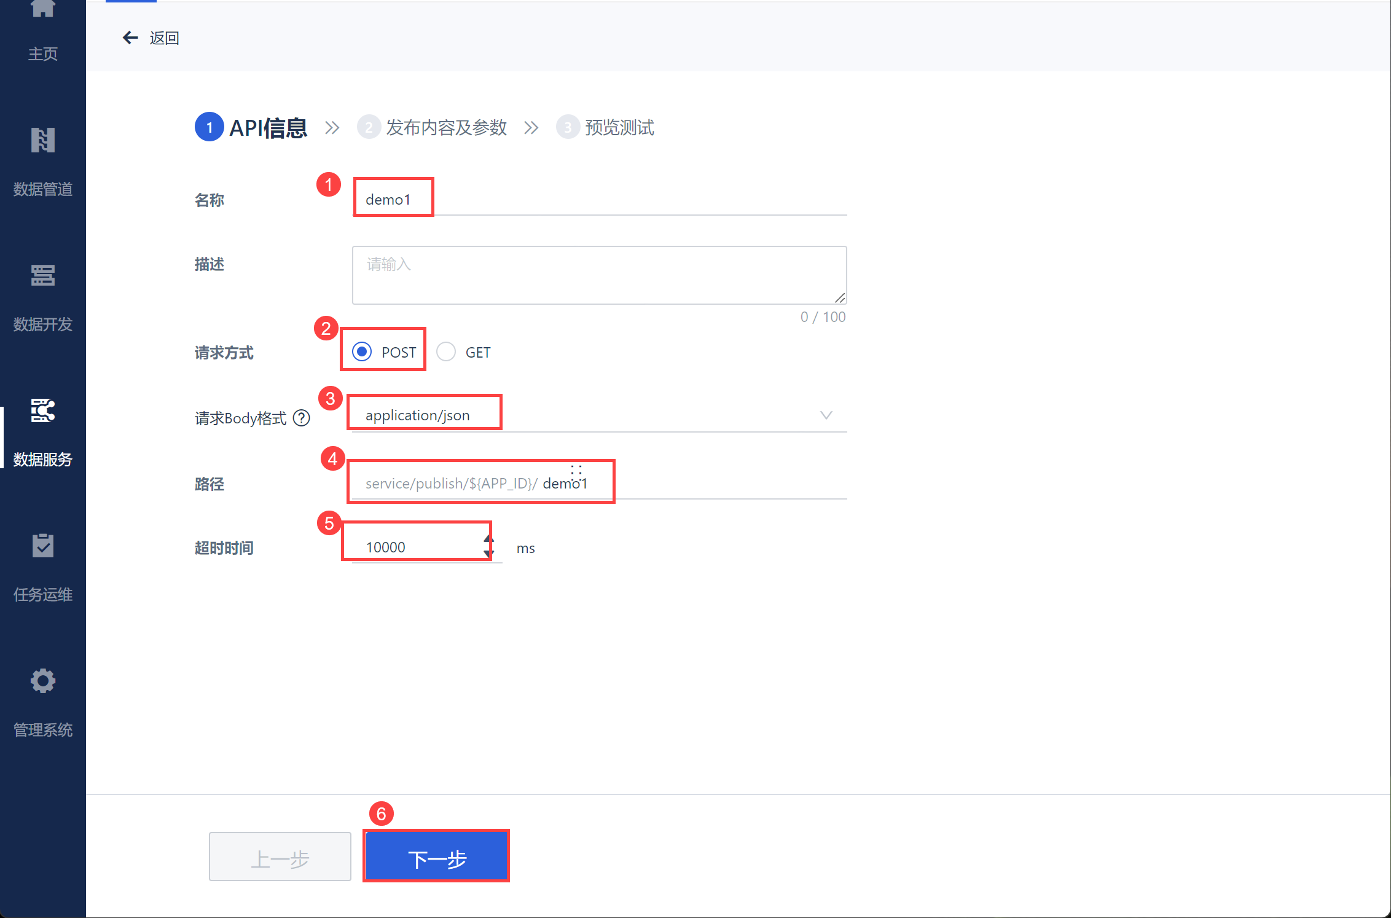Open 管理系统 settings gear icon
1391x918 pixels.
(x=42, y=681)
